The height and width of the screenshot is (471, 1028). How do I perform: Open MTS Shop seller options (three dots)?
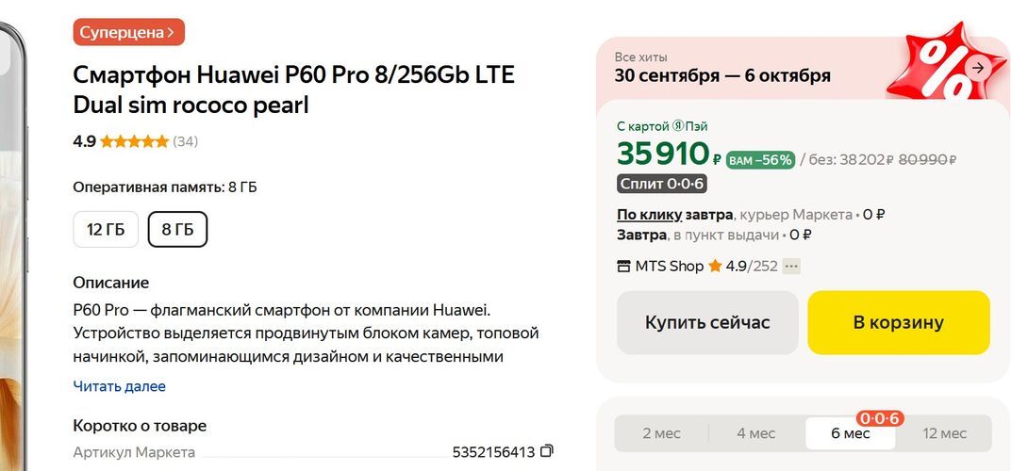(791, 267)
